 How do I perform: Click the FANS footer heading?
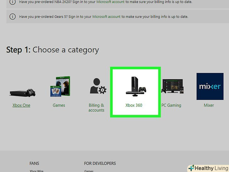(34, 163)
